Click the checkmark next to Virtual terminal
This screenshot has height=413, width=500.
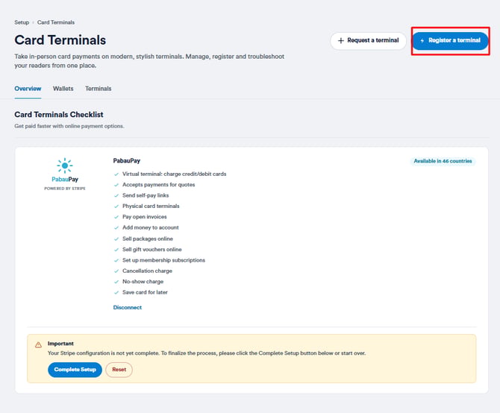116,174
